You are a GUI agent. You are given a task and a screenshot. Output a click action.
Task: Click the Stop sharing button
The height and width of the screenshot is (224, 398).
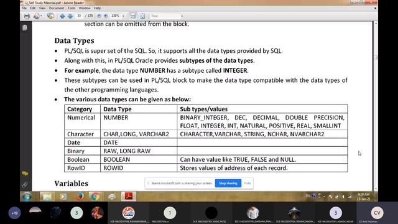228,183
